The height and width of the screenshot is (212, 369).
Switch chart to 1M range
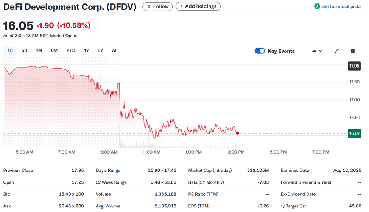pyautogui.click(x=39, y=50)
